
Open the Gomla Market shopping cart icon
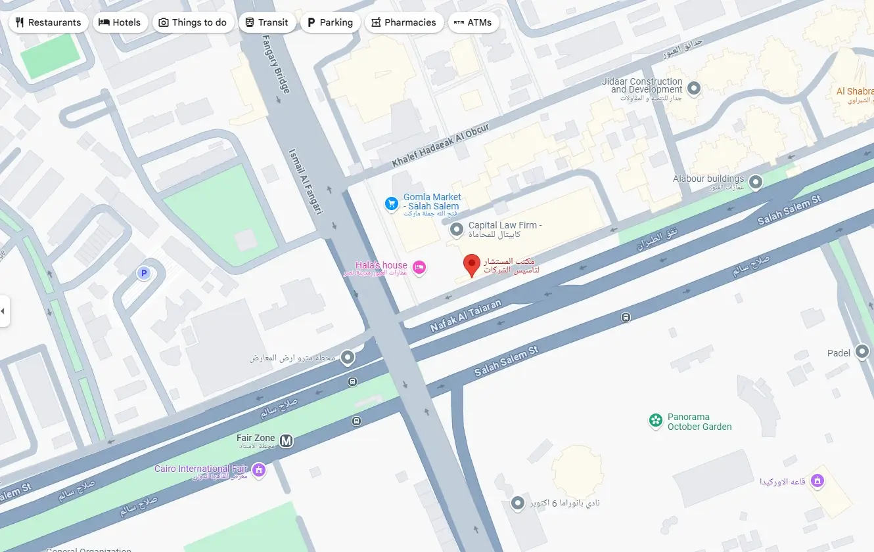click(x=392, y=203)
